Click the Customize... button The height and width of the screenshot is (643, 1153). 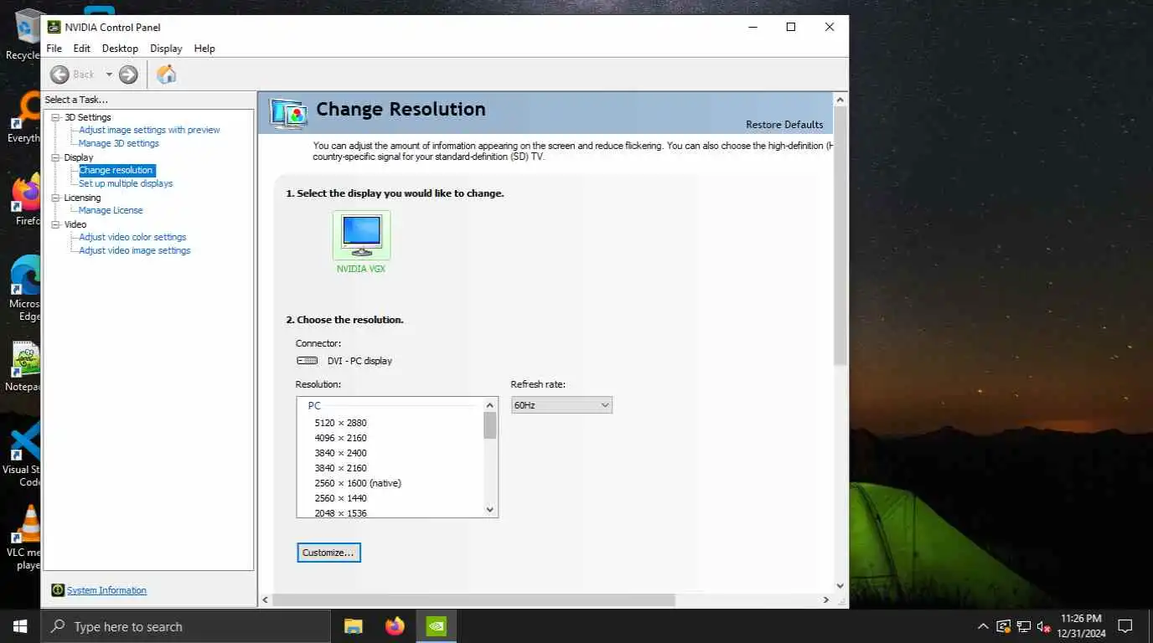pos(328,553)
